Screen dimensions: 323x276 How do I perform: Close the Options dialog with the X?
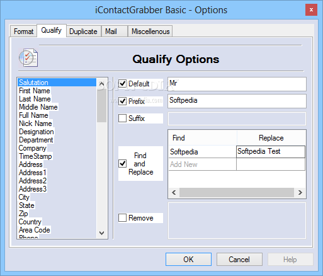click(x=311, y=9)
